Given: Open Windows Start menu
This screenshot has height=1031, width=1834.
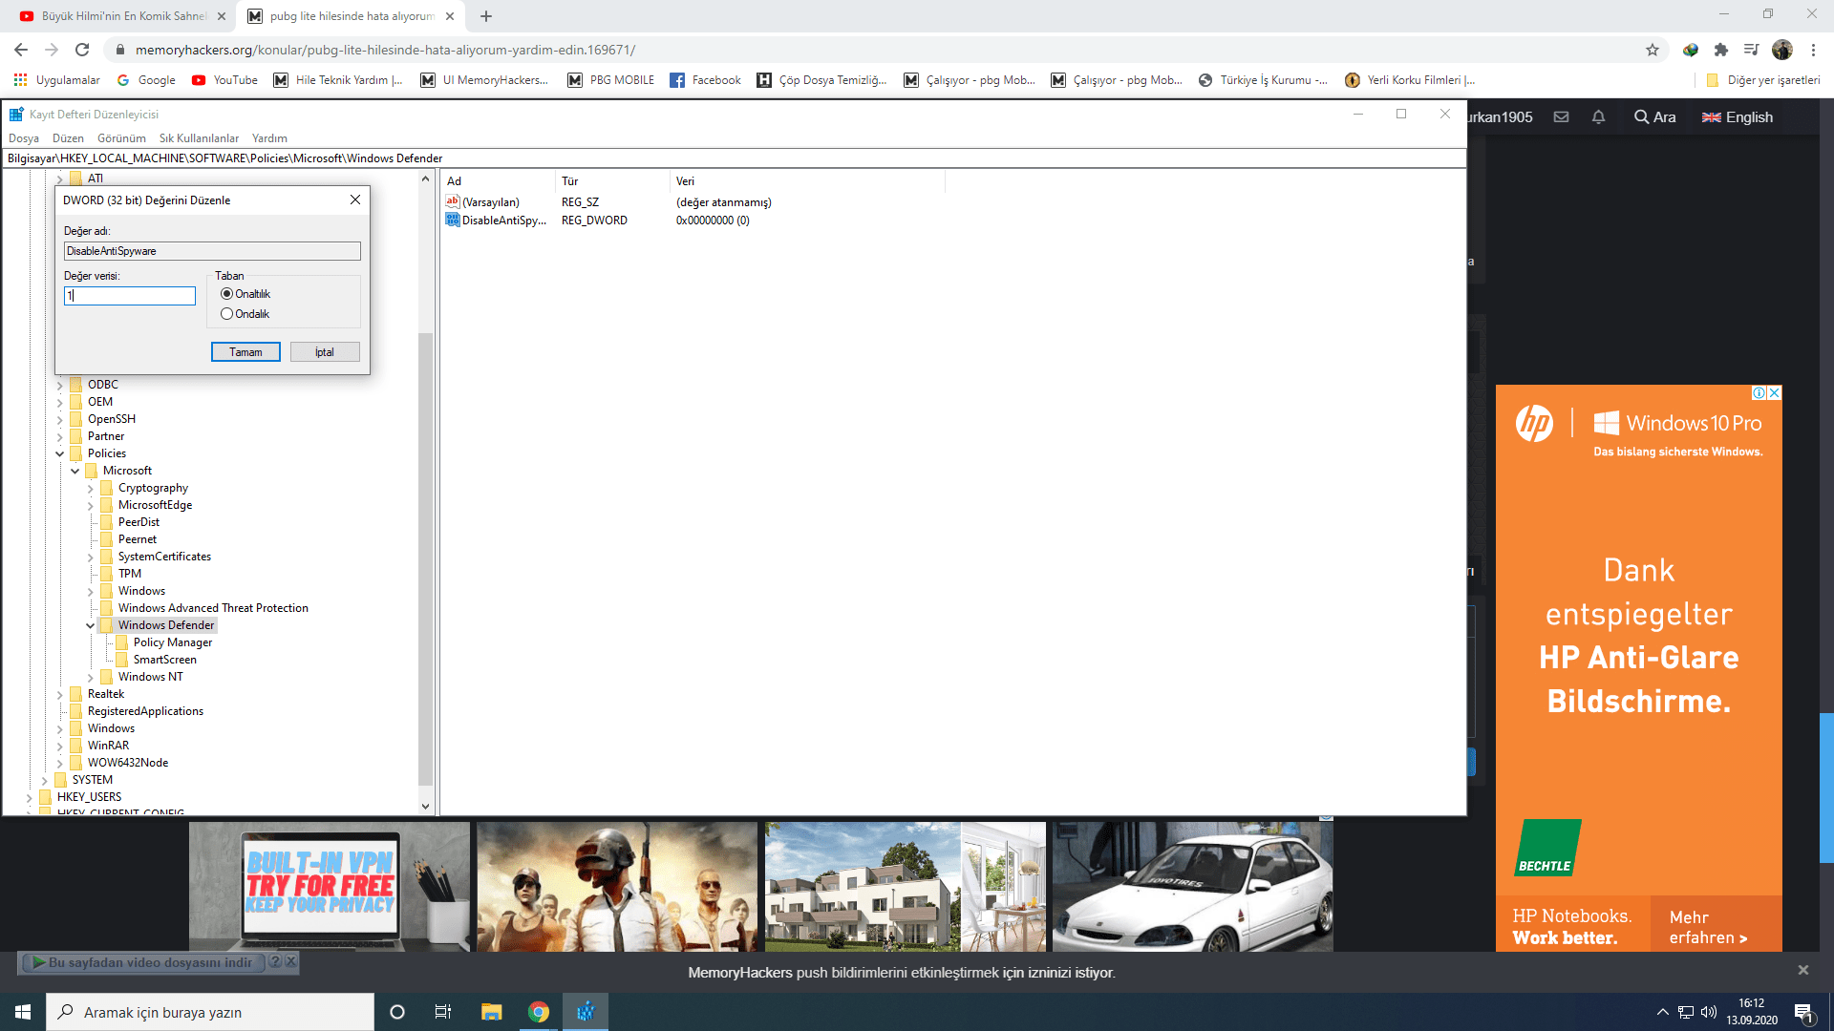Looking at the screenshot, I should (23, 1012).
